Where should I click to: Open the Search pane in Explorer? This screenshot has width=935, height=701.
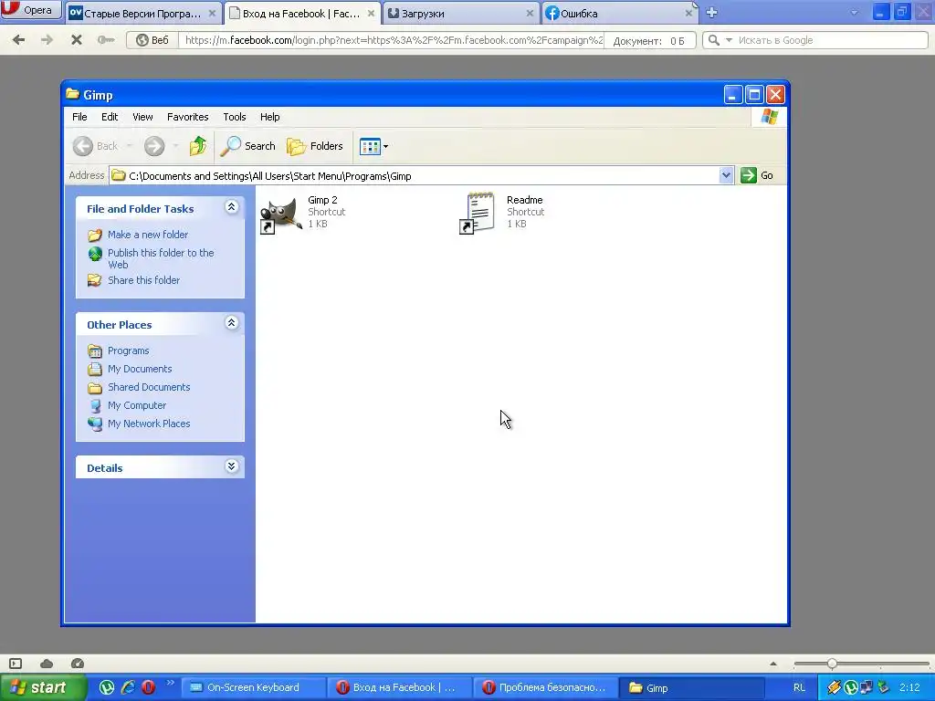click(x=247, y=146)
